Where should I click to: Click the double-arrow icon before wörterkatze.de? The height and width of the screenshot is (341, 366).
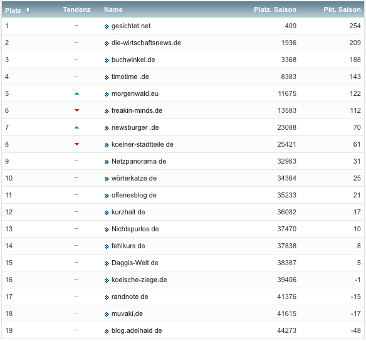pos(107,179)
